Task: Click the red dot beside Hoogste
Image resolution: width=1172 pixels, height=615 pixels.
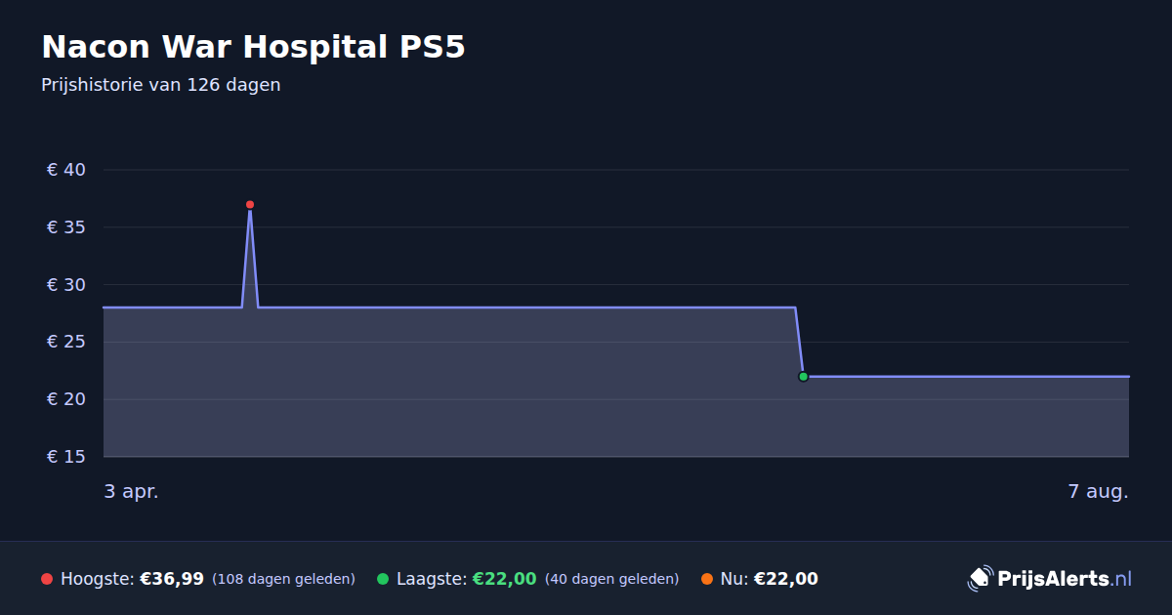Action: [47, 579]
